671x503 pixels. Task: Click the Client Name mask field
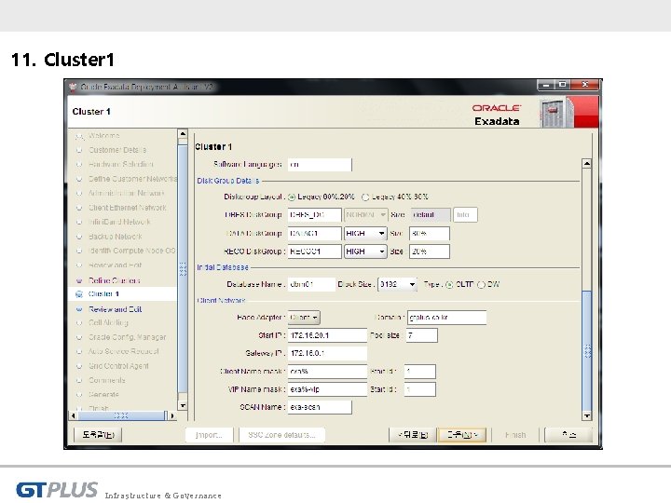[x=327, y=372]
